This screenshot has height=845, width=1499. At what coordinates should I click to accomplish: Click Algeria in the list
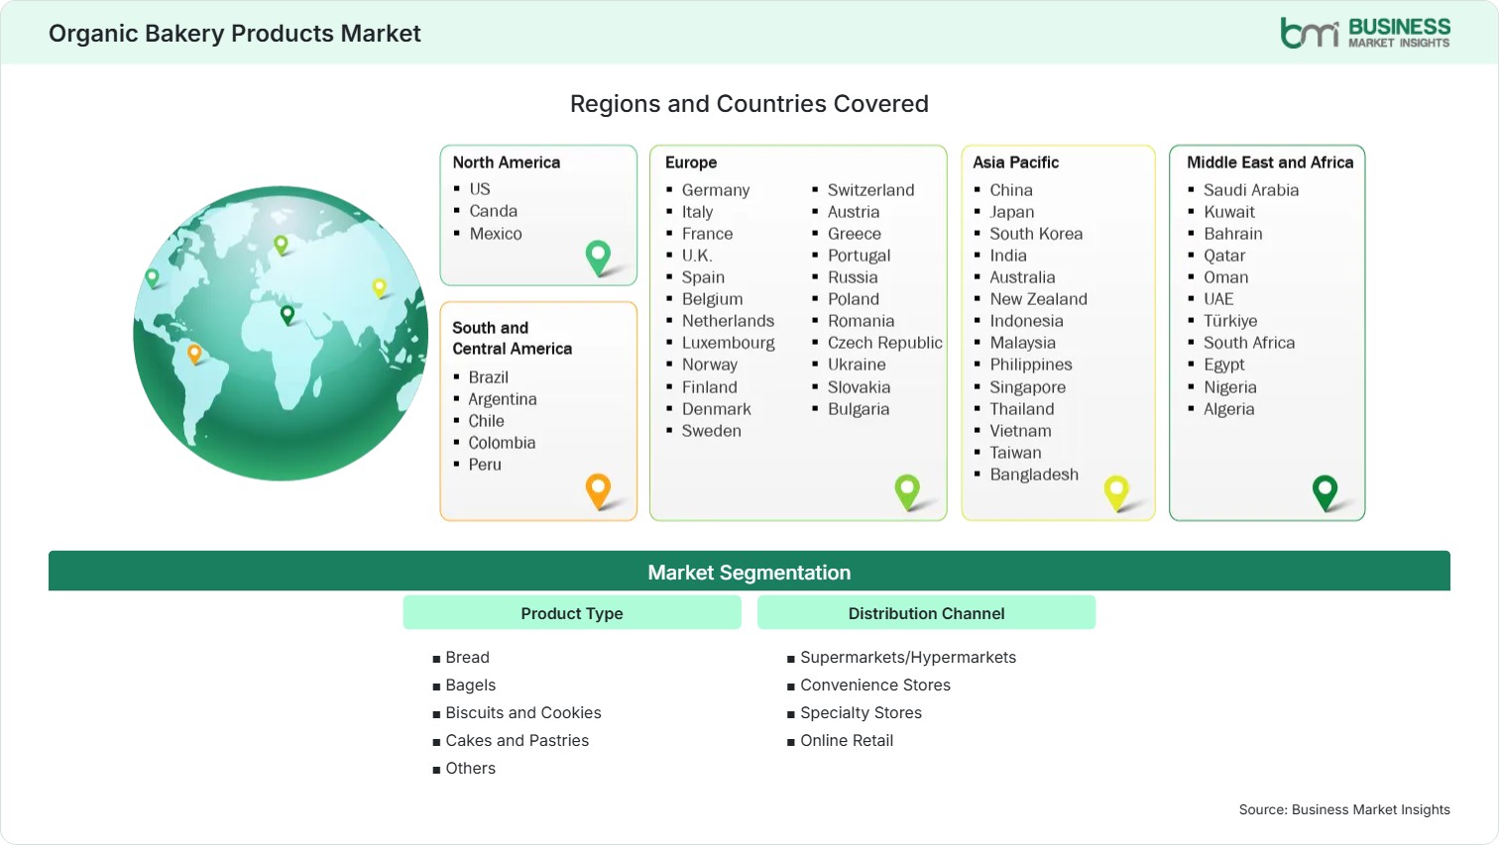1229,409
